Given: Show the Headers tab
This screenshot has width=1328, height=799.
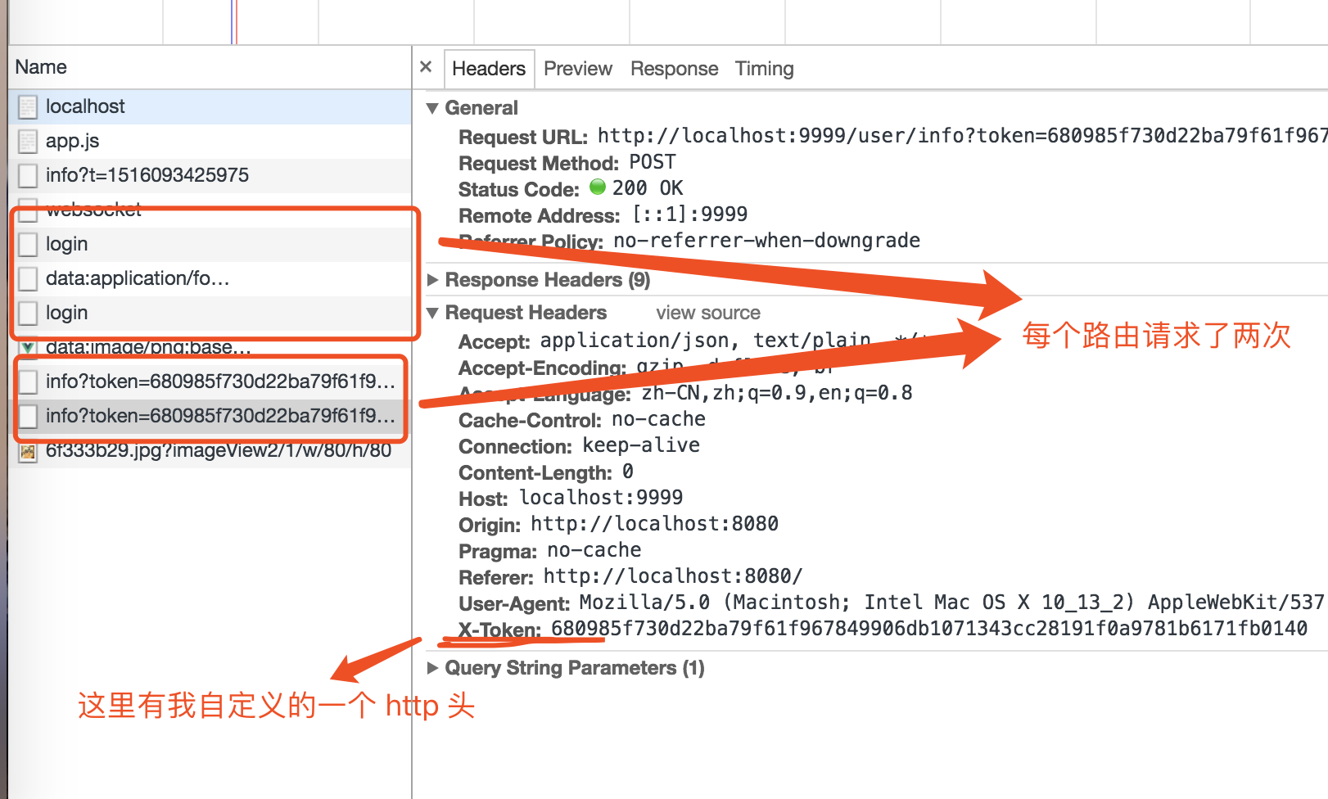Looking at the screenshot, I should pos(489,69).
